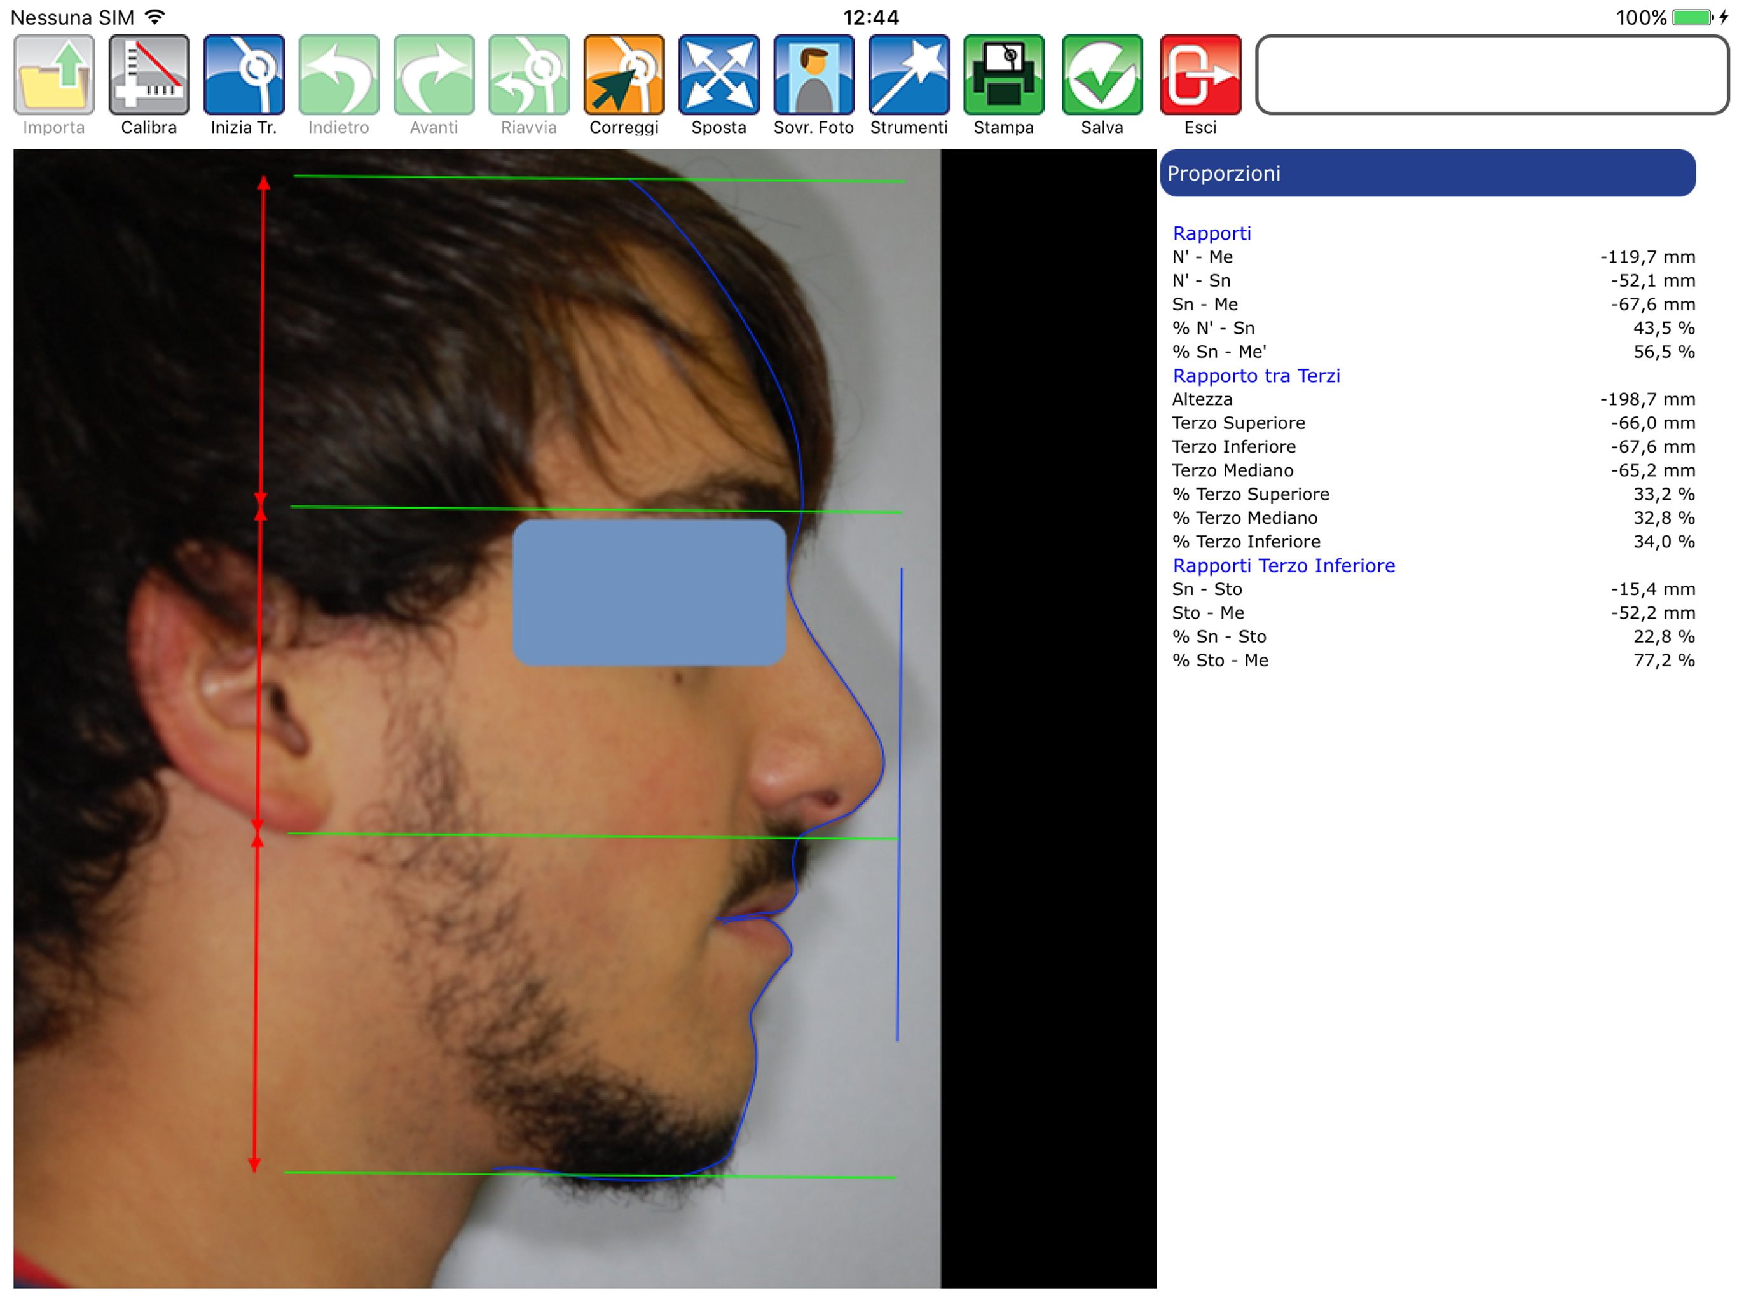1737x1302 pixels.
Task: Open the Calibra calibration tool
Action: coord(148,76)
